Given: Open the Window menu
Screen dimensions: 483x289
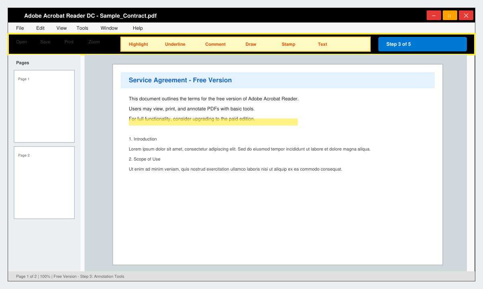Looking at the screenshot, I should click(109, 28).
